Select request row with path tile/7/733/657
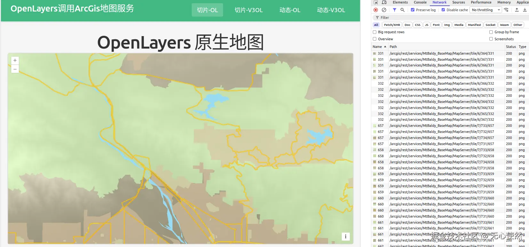The image size is (529, 247). point(450,126)
